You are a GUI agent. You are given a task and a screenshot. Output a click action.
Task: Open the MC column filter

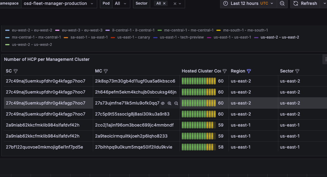(x=106, y=71)
